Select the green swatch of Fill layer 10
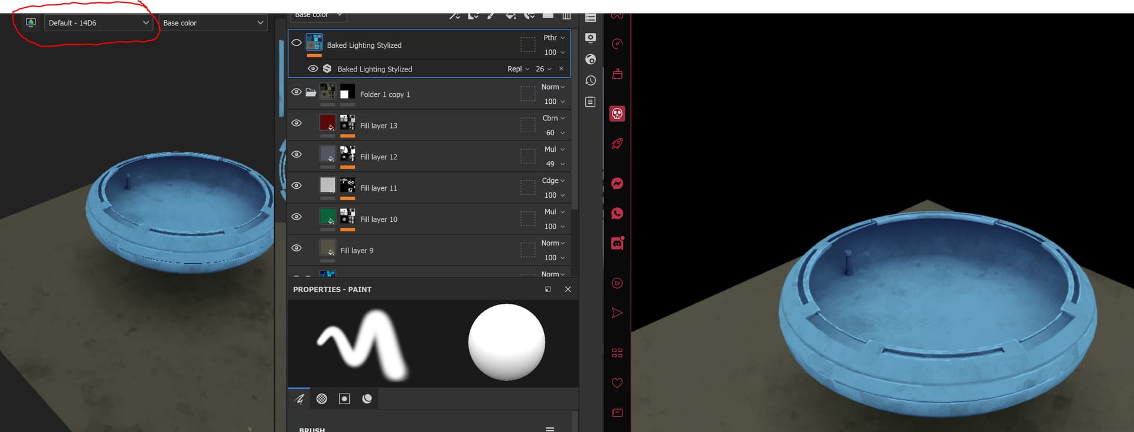 [327, 216]
